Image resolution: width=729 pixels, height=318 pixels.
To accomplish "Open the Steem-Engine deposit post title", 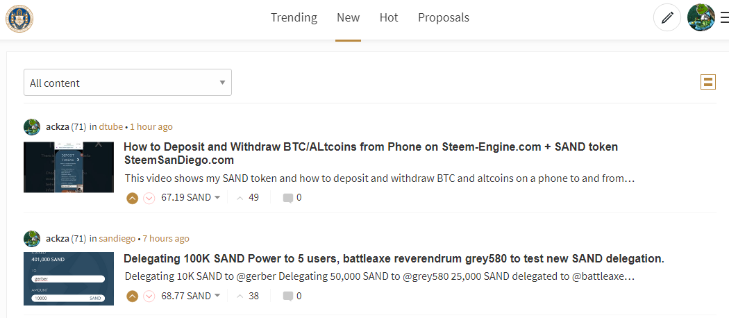I will [x=371, y=153].
